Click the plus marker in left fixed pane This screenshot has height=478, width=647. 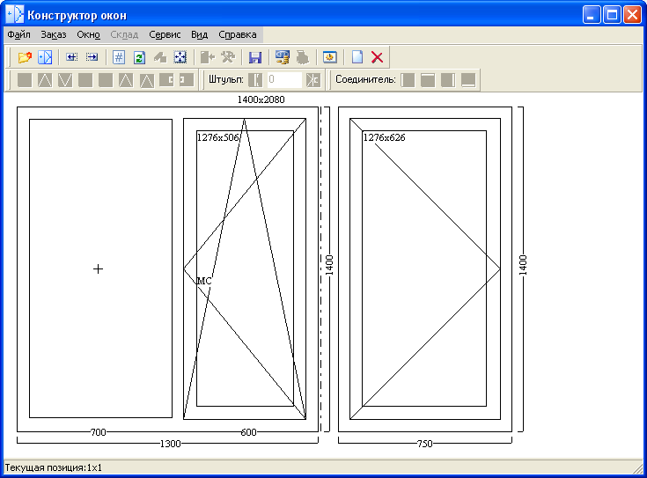(99, 269)
